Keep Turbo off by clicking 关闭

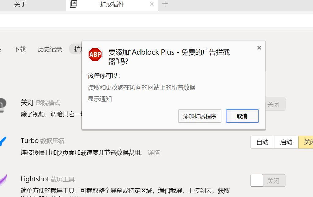[309, 142]
